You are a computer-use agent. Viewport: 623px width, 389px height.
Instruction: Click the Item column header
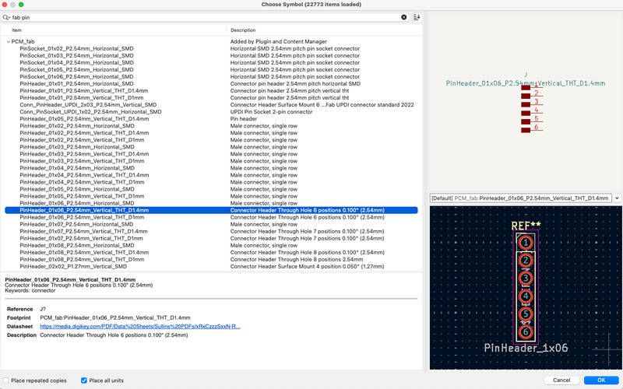click(x=17, y=30)
